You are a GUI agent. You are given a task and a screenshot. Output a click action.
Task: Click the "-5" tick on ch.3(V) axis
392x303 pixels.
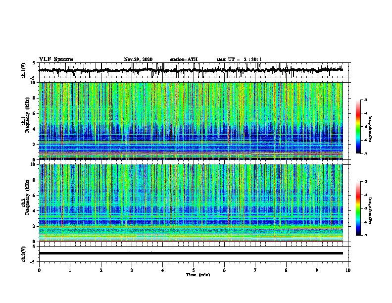(x=33, y=262)
